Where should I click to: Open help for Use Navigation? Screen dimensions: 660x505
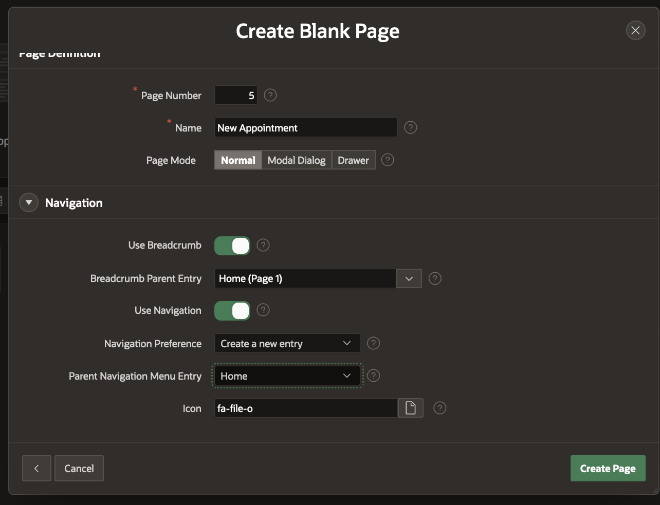pos(263,310)
